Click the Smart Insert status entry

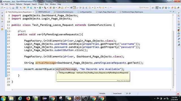coord(117,93)
